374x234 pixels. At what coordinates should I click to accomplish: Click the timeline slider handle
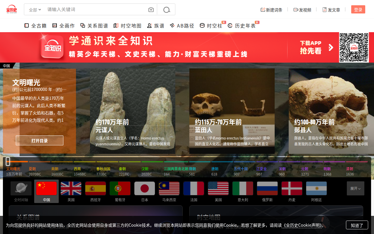pos(8,161)
